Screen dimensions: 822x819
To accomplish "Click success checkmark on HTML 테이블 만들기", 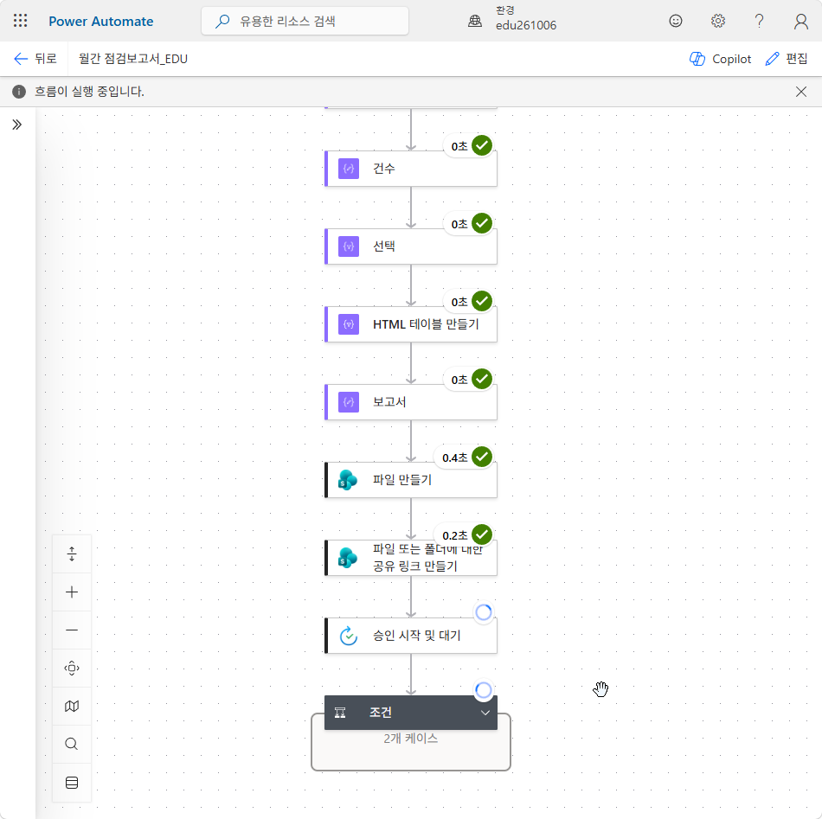I will [482, 301].
